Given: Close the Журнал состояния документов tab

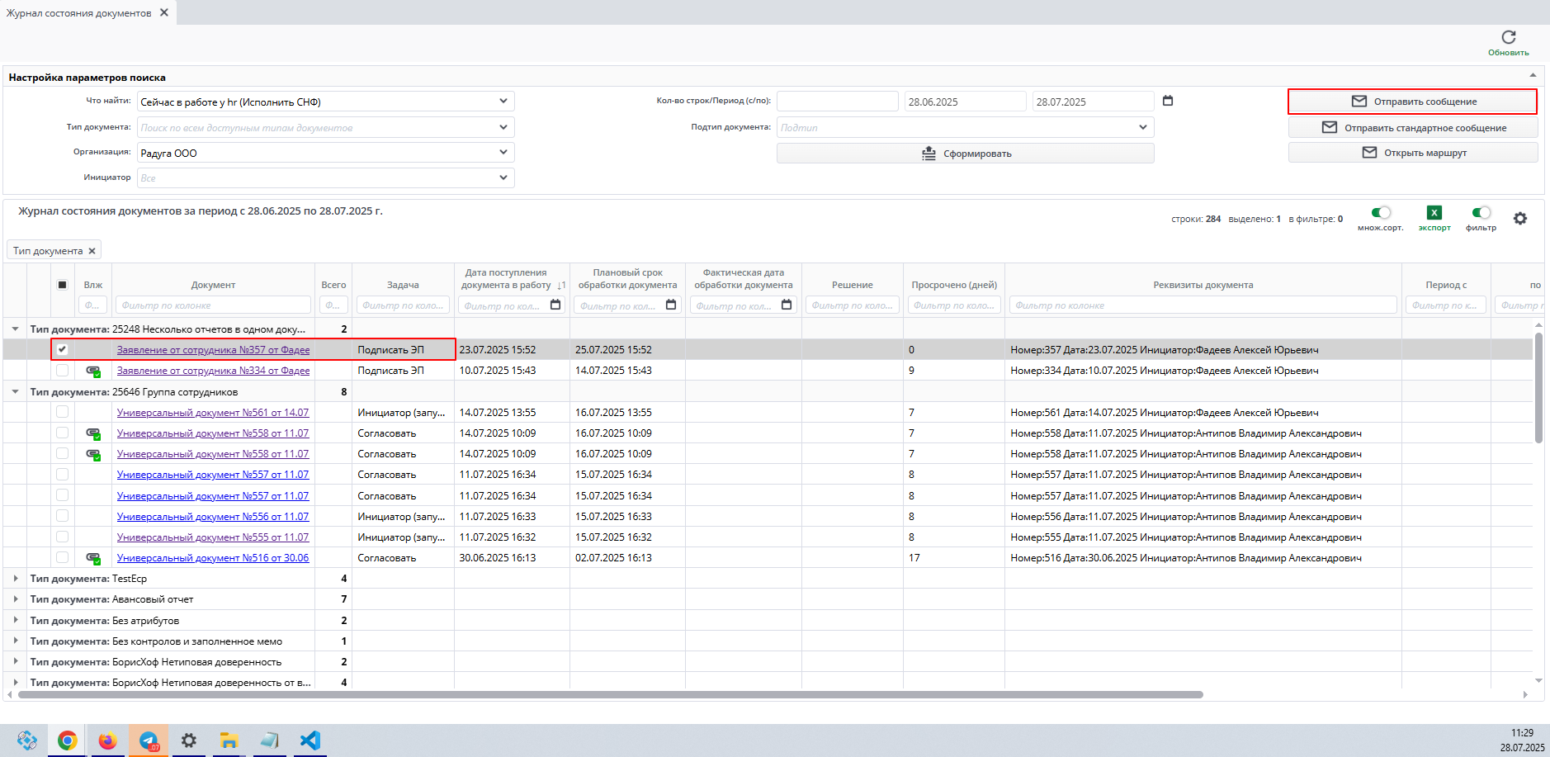Looking at the screenshot, I should point(164,12).
